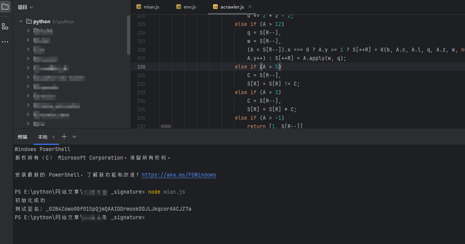Click the project tree vertical scrollbar
465x244 pixels.
coord(129,35)
